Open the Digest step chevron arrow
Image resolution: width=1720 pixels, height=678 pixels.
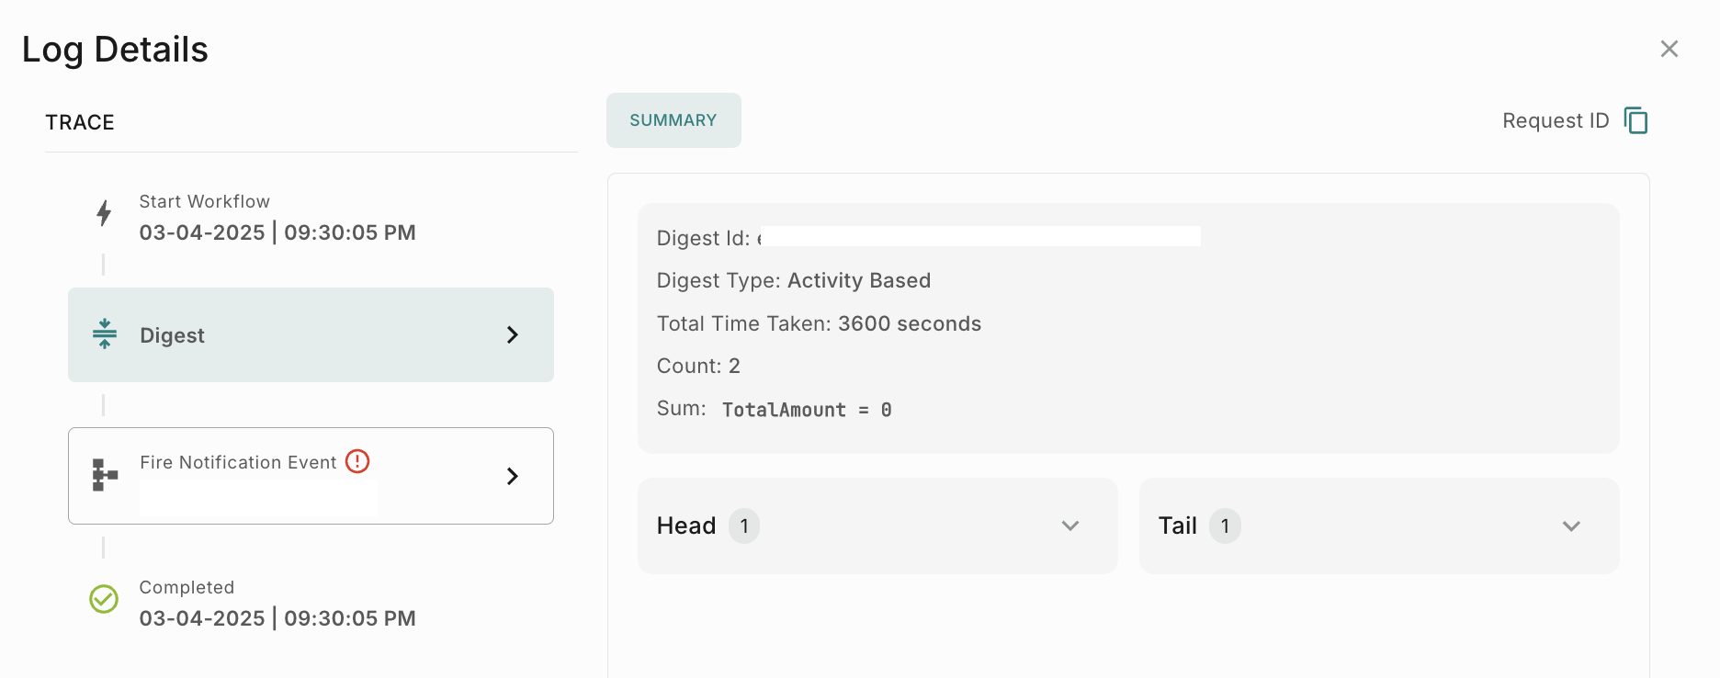pos(513,335)
